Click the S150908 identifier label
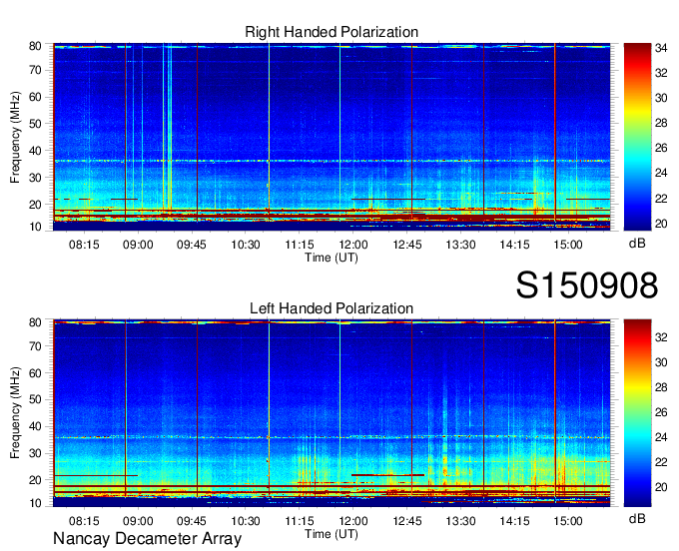The image size is (679, 551). click(x=587, y=285)
